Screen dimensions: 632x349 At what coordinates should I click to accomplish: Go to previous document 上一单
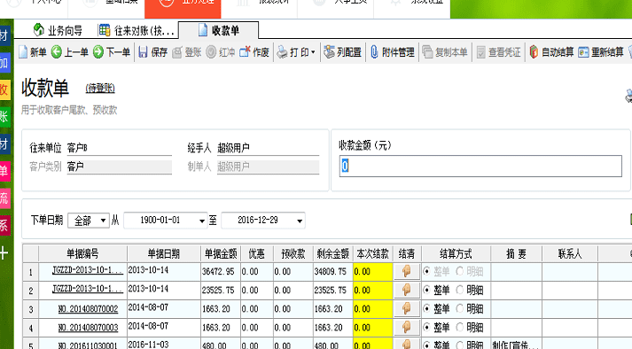pyautogui.click(x=70, y=52)
